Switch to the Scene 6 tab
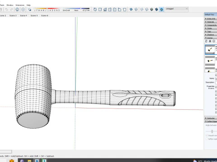This screenshot has width=217, height=162. pos(45,15)
